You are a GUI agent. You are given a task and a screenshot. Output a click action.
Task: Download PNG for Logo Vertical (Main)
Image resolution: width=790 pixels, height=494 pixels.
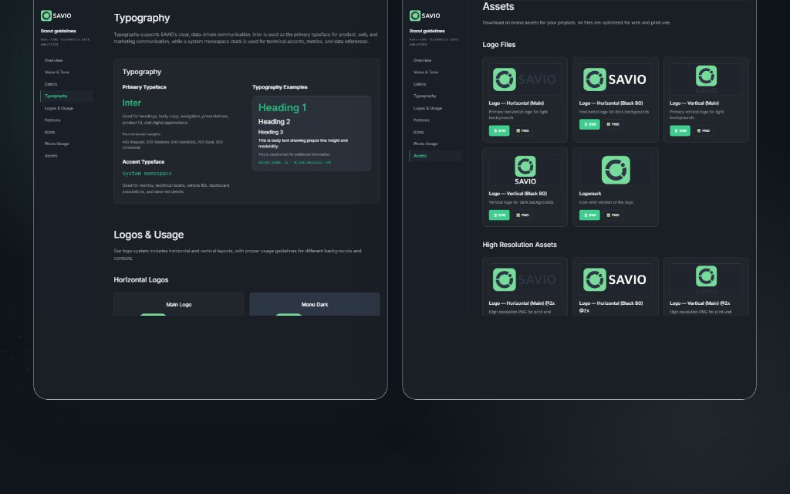click(x=704, y=130)
